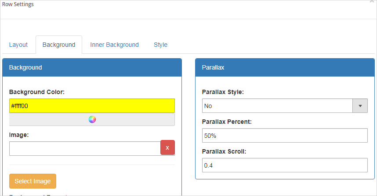Click the Parallax Percent field showing 50%
The height and width of the screenshot is (196, 377).
284,136
